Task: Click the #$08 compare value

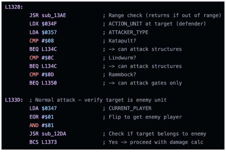Action: point(48,41)
